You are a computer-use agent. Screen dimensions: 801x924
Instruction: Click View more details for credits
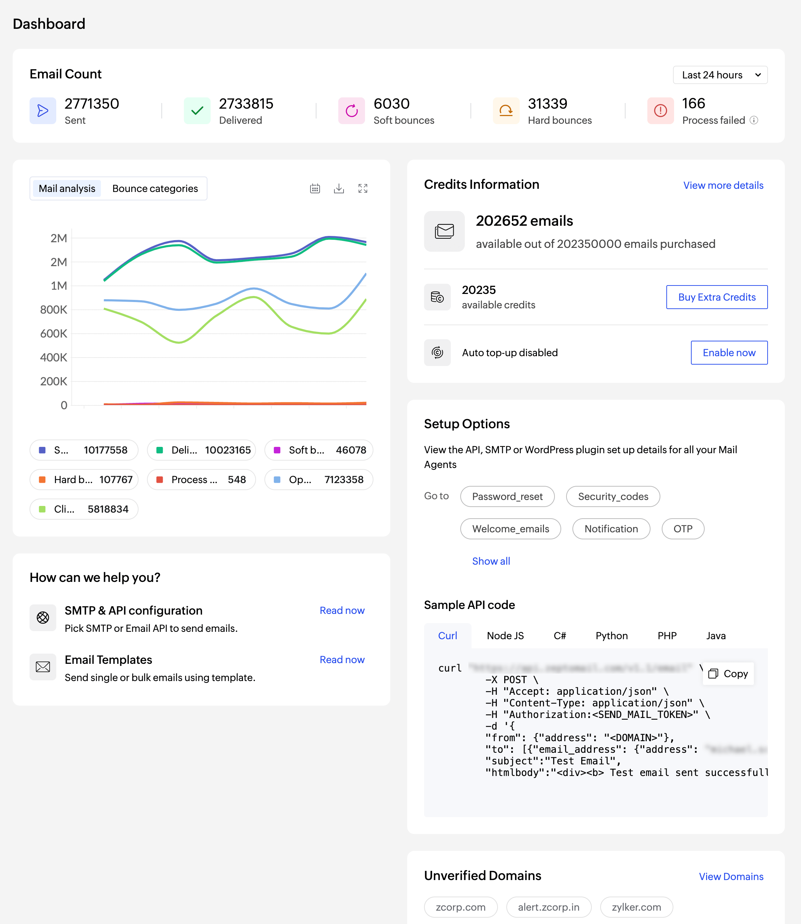point(723,186)
